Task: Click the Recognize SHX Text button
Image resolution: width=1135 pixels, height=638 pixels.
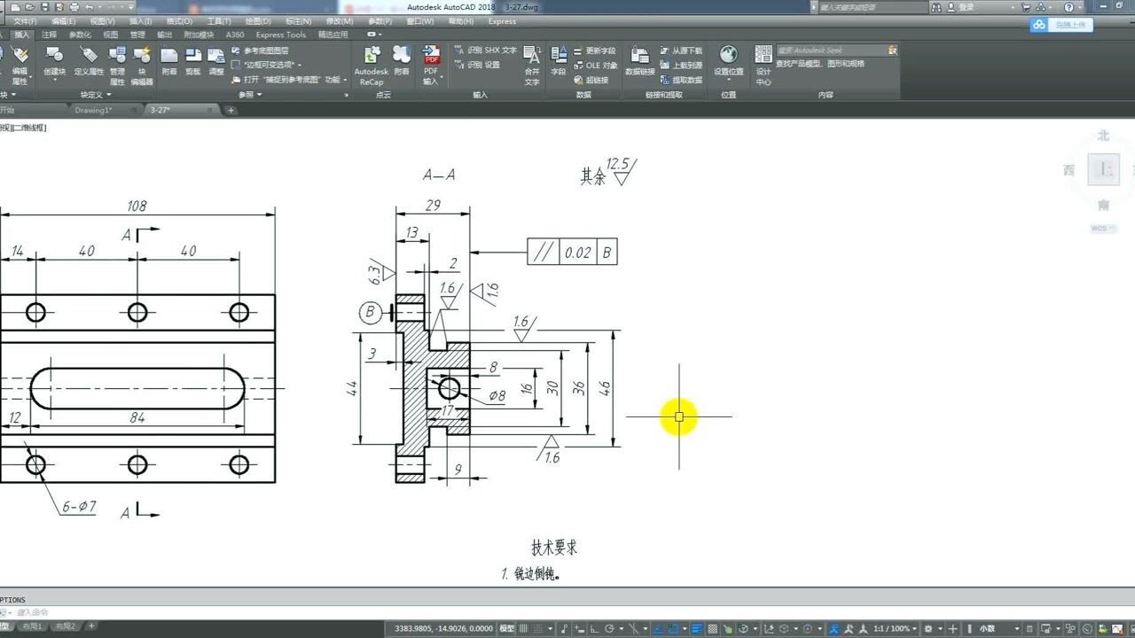Action: 485,51
